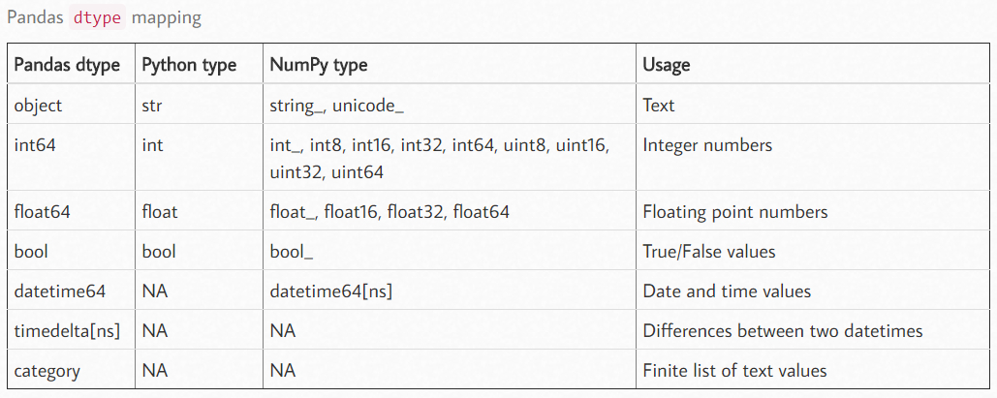Select the 'int64' dtype cell
Screen dimensions: 997x398
pos(36,145)
